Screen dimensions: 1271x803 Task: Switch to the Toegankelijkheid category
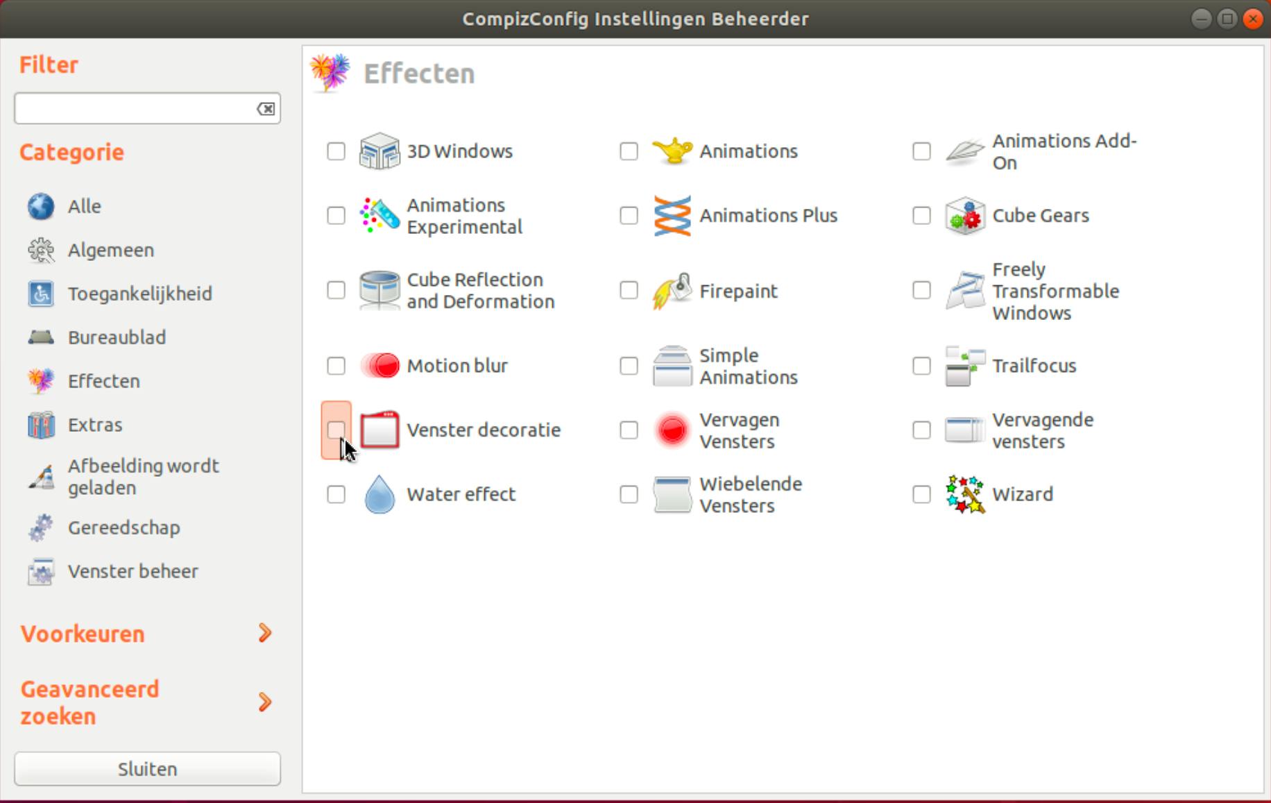[140, 294]
